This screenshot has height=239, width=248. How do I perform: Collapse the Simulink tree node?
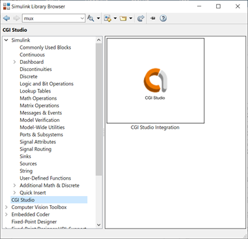[7, 40]
